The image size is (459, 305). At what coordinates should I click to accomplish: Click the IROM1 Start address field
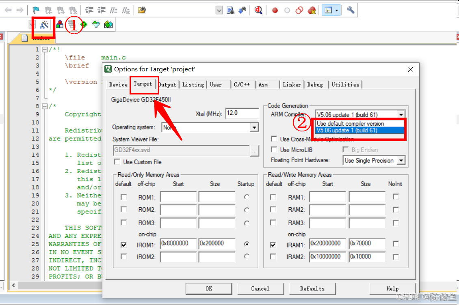178,244
